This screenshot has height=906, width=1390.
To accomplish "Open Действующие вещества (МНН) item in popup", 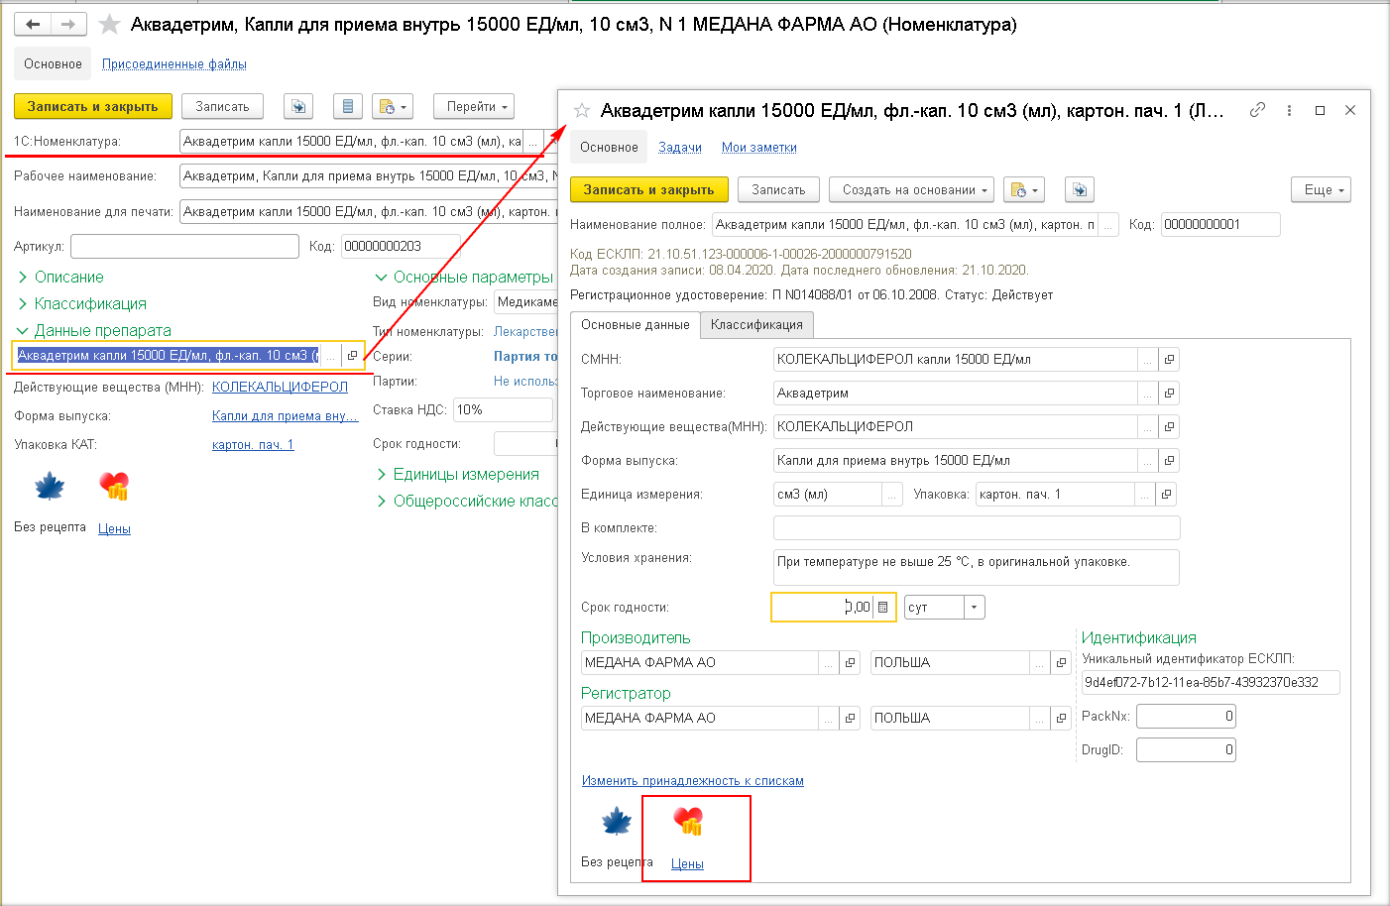I will coord(1169,427).
